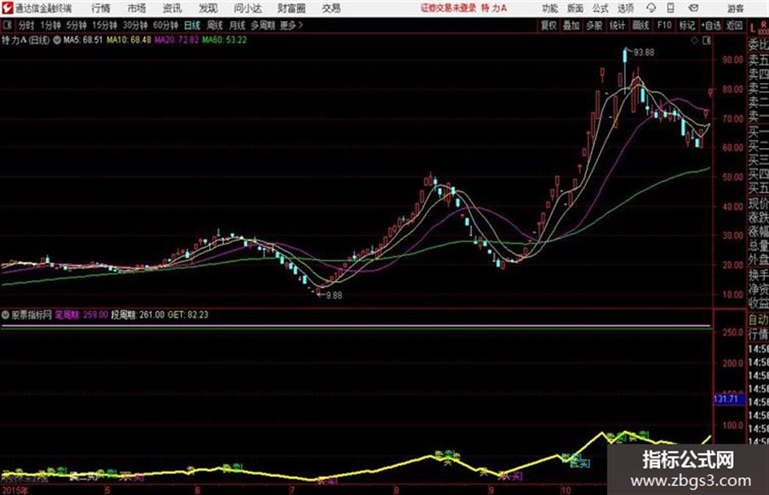
Task: Open the 公式 menu
Action: (601, 8)
